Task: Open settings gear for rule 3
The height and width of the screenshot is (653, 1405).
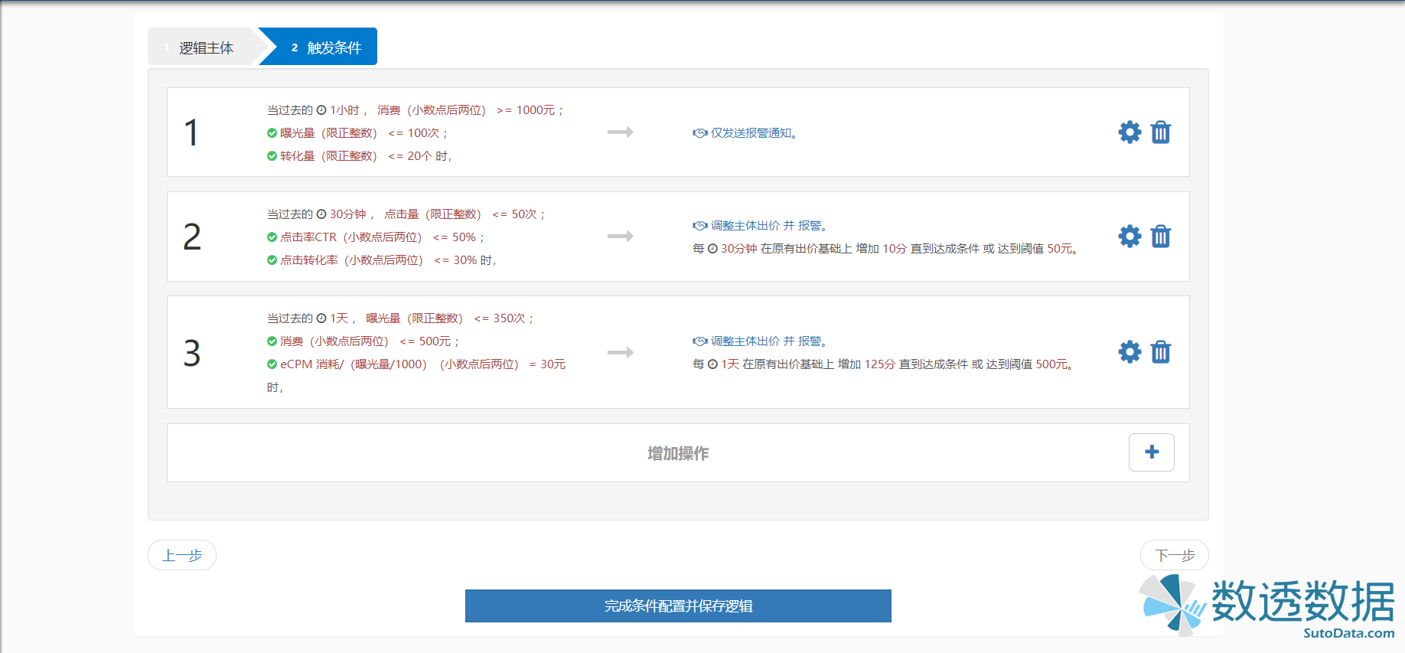Action: 1130,352
